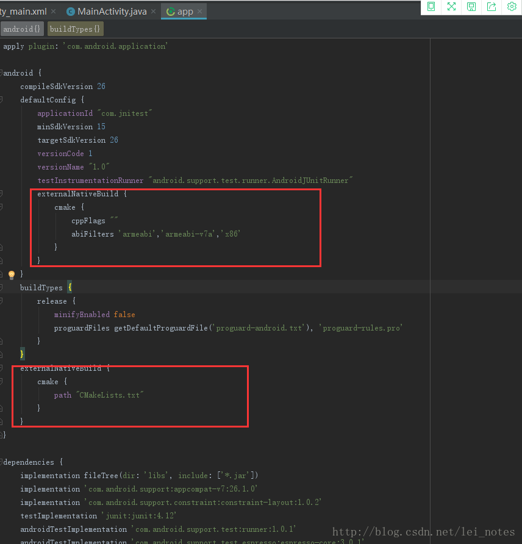Image resolution: width=522 pixels, height=544 pixels.
Task: Click the release keyword in buildTypes
Action: tap(52, 301)
